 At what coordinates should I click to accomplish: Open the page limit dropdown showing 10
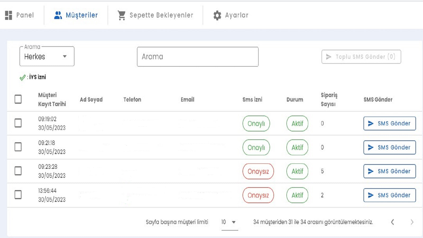pos(229,222)
